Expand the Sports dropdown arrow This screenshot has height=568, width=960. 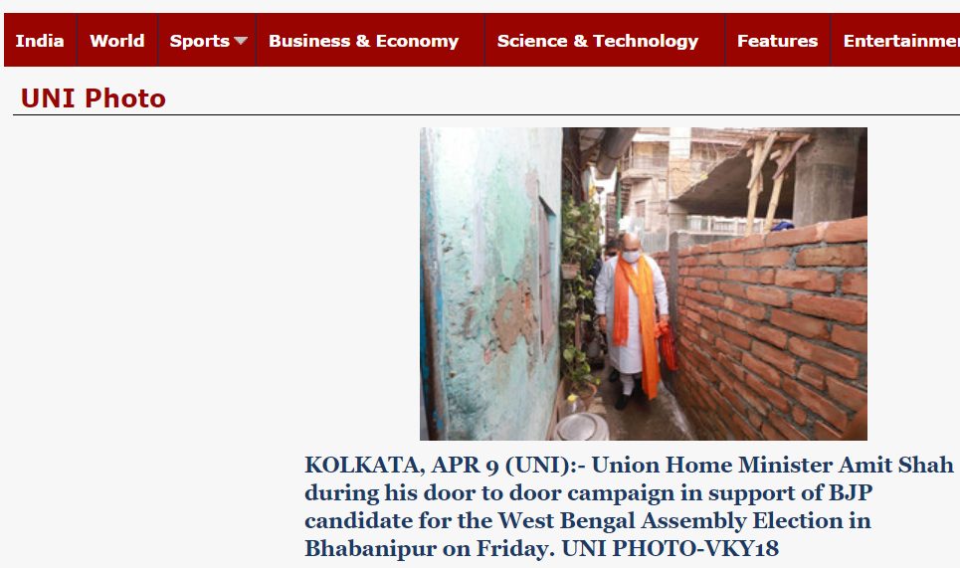(x=241, y=41)
